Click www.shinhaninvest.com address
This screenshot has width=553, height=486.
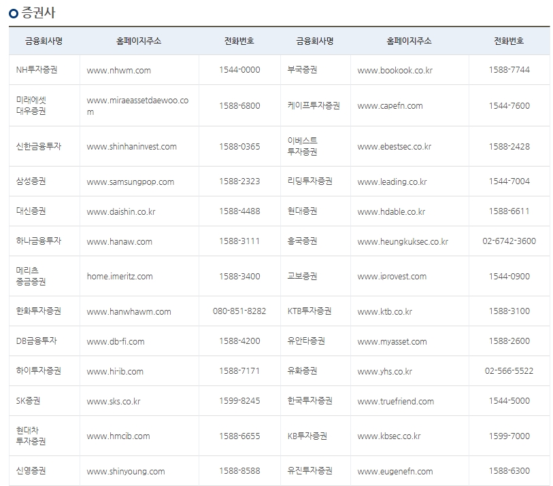132,147
